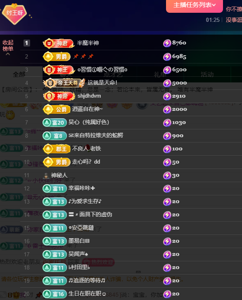This screenshot has height=300, width=242.
Task: Click the lightning coin icon beside 8760
Action: 167,43
